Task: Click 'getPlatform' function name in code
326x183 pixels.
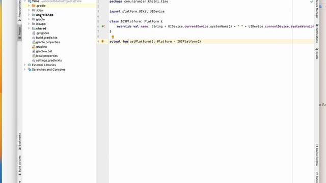Action: [x=140, y=41]
